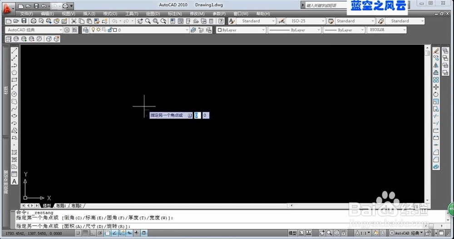Select the Circle draw tool
The width and height of the screenshot is (454, 239).
pyautogui.click(x=14, y=94)
